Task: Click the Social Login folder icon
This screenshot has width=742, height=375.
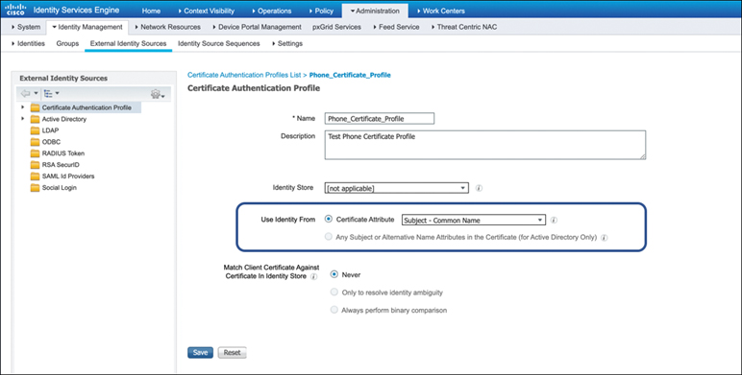Action: pyautogui.click(x=35, y=188)
